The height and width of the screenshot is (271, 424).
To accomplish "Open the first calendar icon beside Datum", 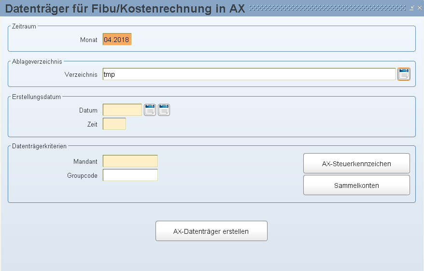I will pos(150,110).
